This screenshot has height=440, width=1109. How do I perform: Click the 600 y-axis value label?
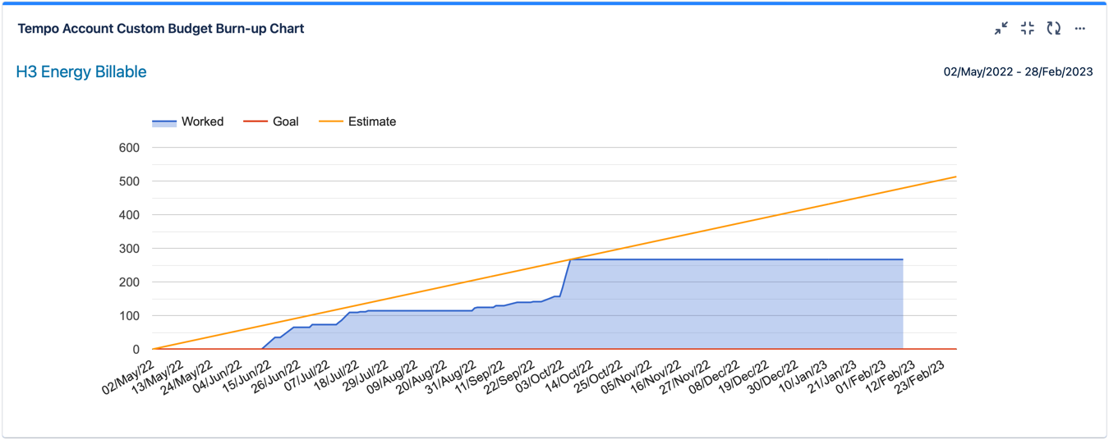129,148
